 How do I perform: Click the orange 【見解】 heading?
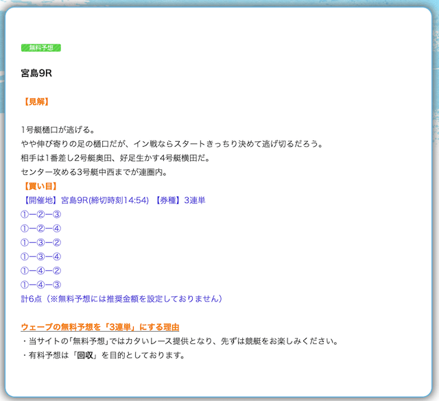(36, 101)
